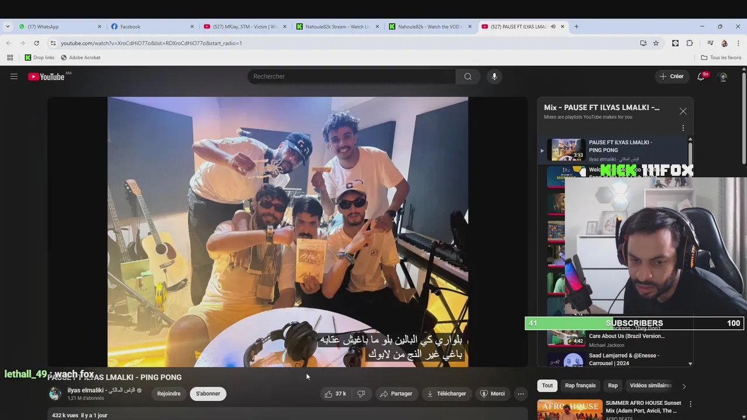Image resolution: width=747 pixels, height=420 pixels.
Task: Open the Créer create menu
Action: click(671, 76)
